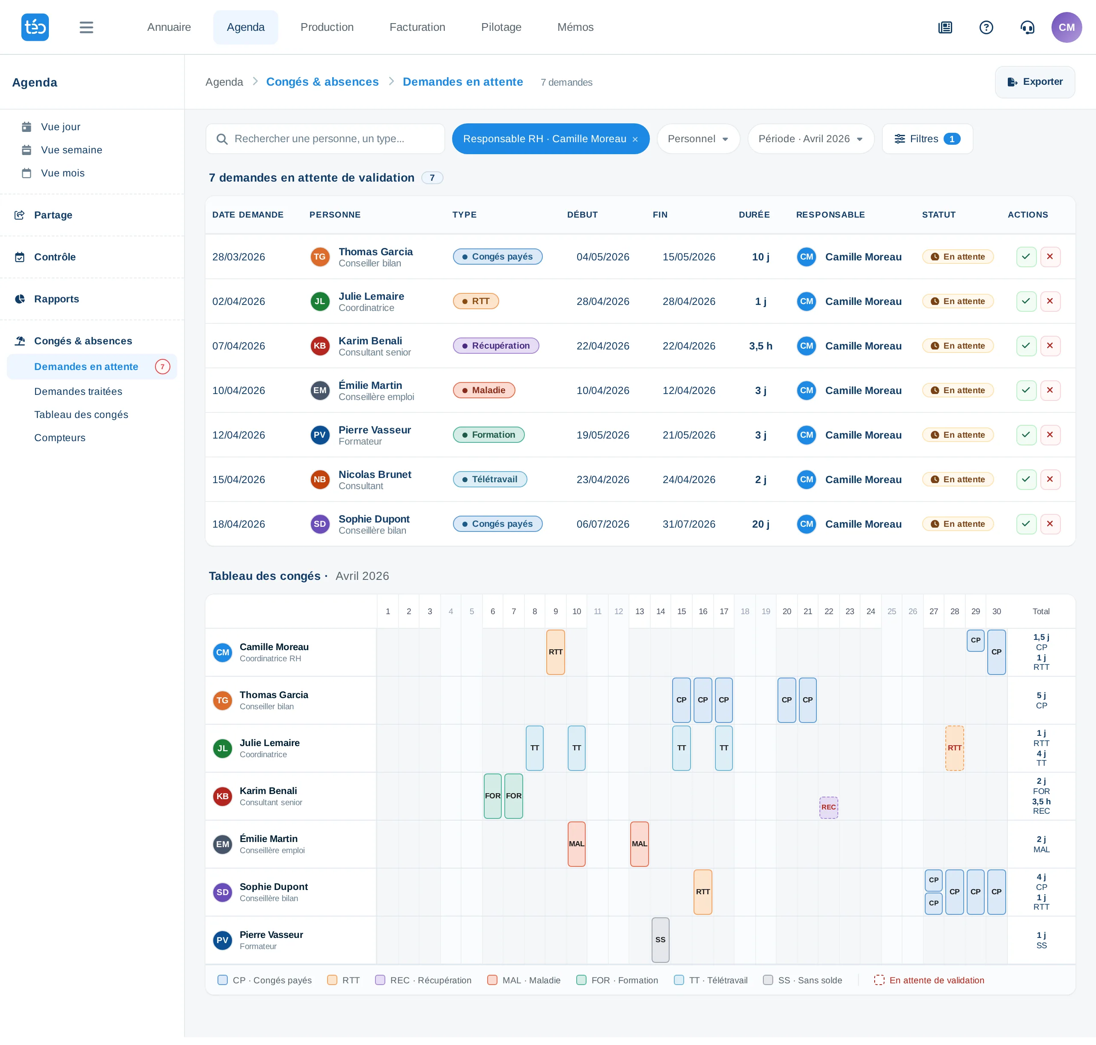Image resolution: width=1096 pixels, height=1045 pixels.
Task: Open the Pilotage tab
Action: coord(501,27)
